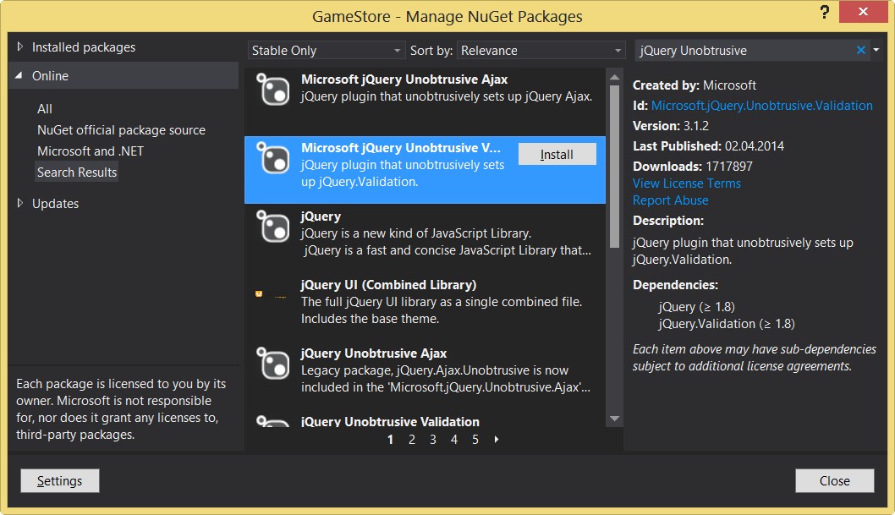The height and width of the screenshot is (515, 895).
Task: Click the jQuery package icon
Action: (273, 227)
